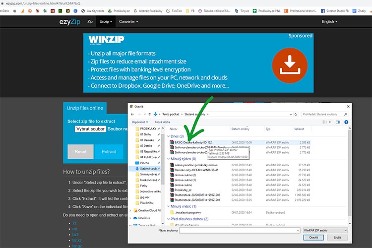This screenshot has height=248, width=372.
Task: Open the English language dropdown
Action: coord(329,22)
